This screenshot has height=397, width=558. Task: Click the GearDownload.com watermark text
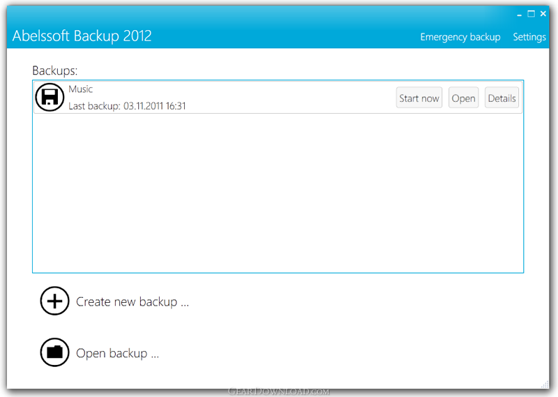point(278,391)
